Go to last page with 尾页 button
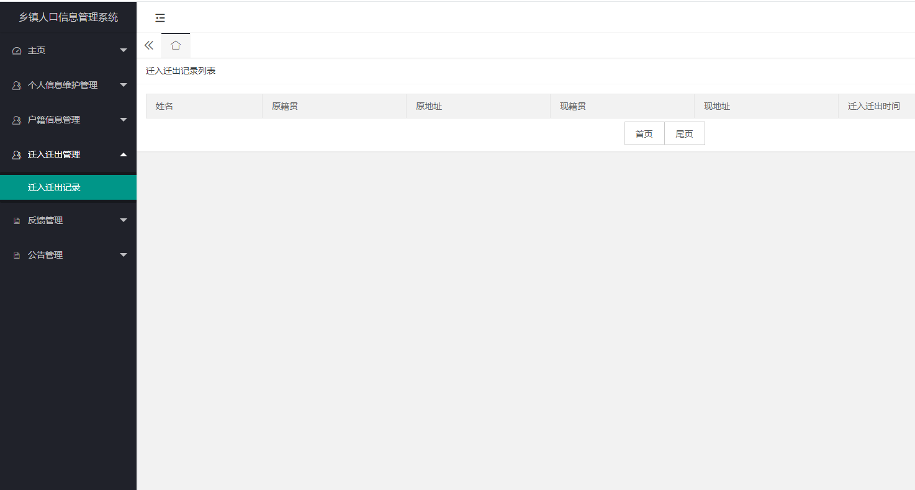Viewport: 915px width, 490px height. [685, 133]
